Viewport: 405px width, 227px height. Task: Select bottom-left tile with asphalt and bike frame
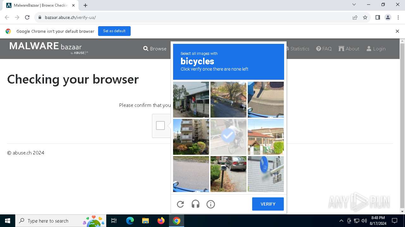[191, 174]
